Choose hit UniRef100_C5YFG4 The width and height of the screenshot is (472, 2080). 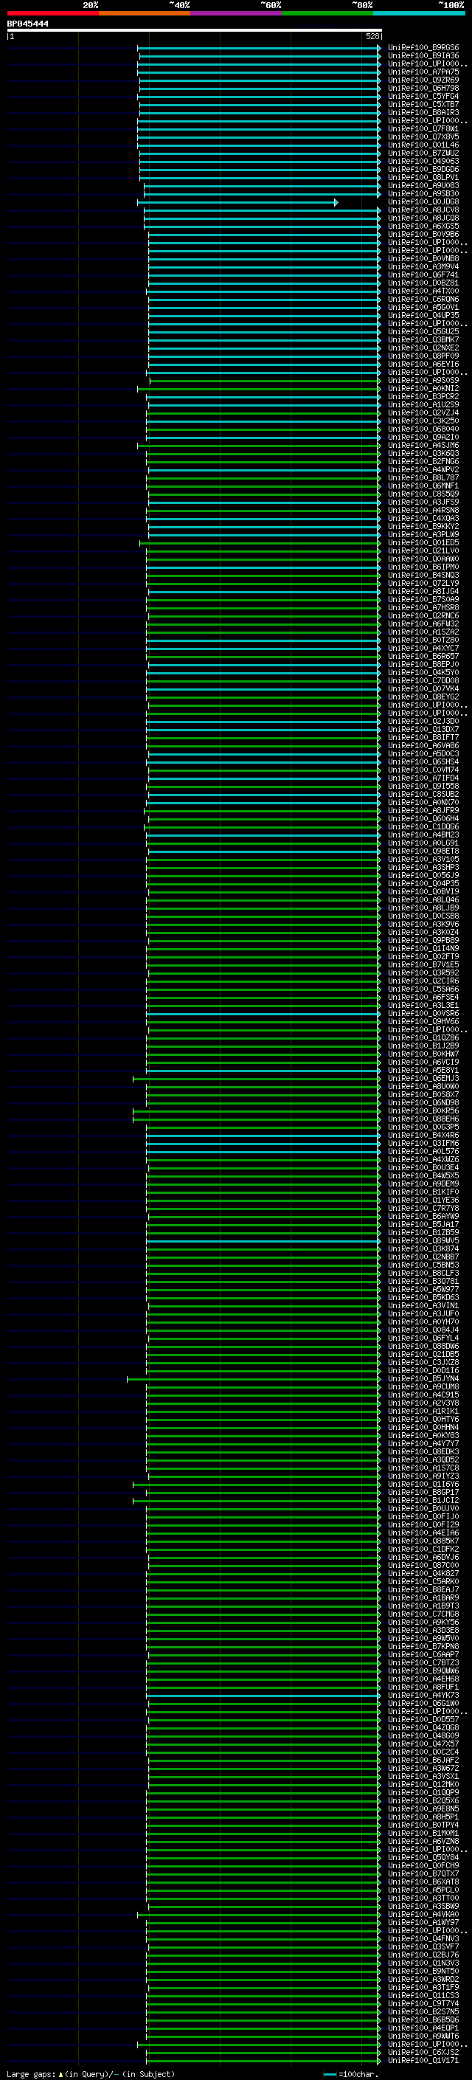click(x=423, y=96)
